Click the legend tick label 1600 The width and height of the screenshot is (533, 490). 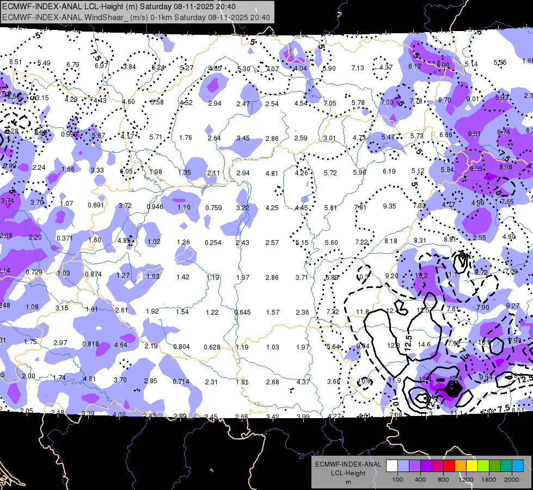[x=489, y=480]
